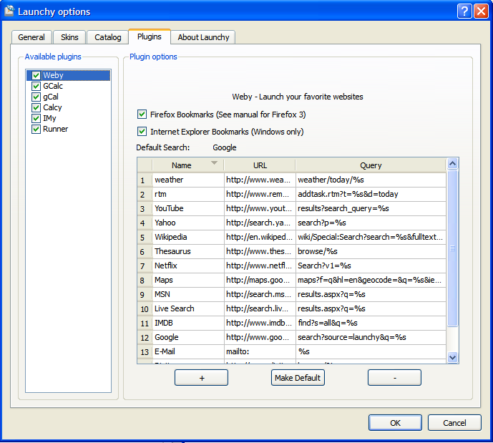Image resolution: width=493 pixels, height=443 pixels.
Task: Close the Launchy options dialog
Action: coord(481,11)
